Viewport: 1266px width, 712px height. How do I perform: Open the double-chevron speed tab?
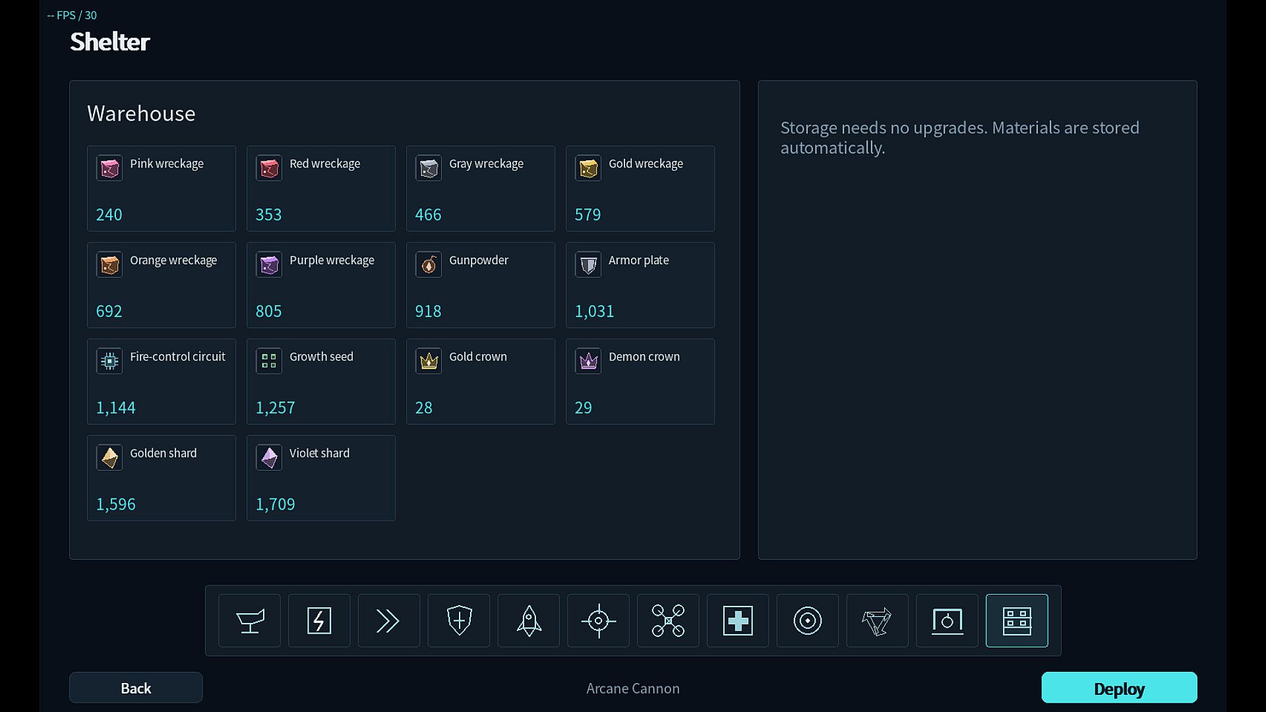click(x=389, y=620)
